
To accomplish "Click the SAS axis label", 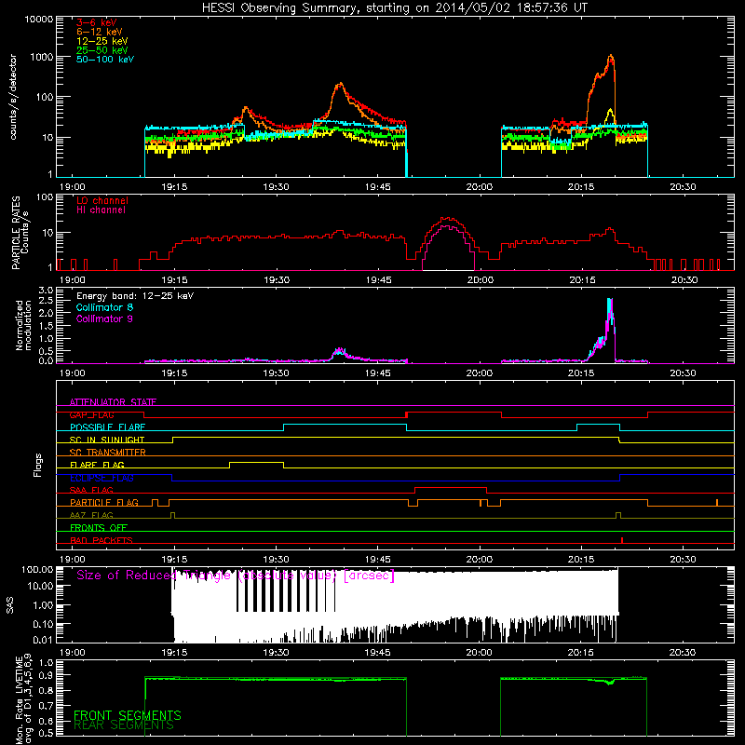I will point(9,605).
